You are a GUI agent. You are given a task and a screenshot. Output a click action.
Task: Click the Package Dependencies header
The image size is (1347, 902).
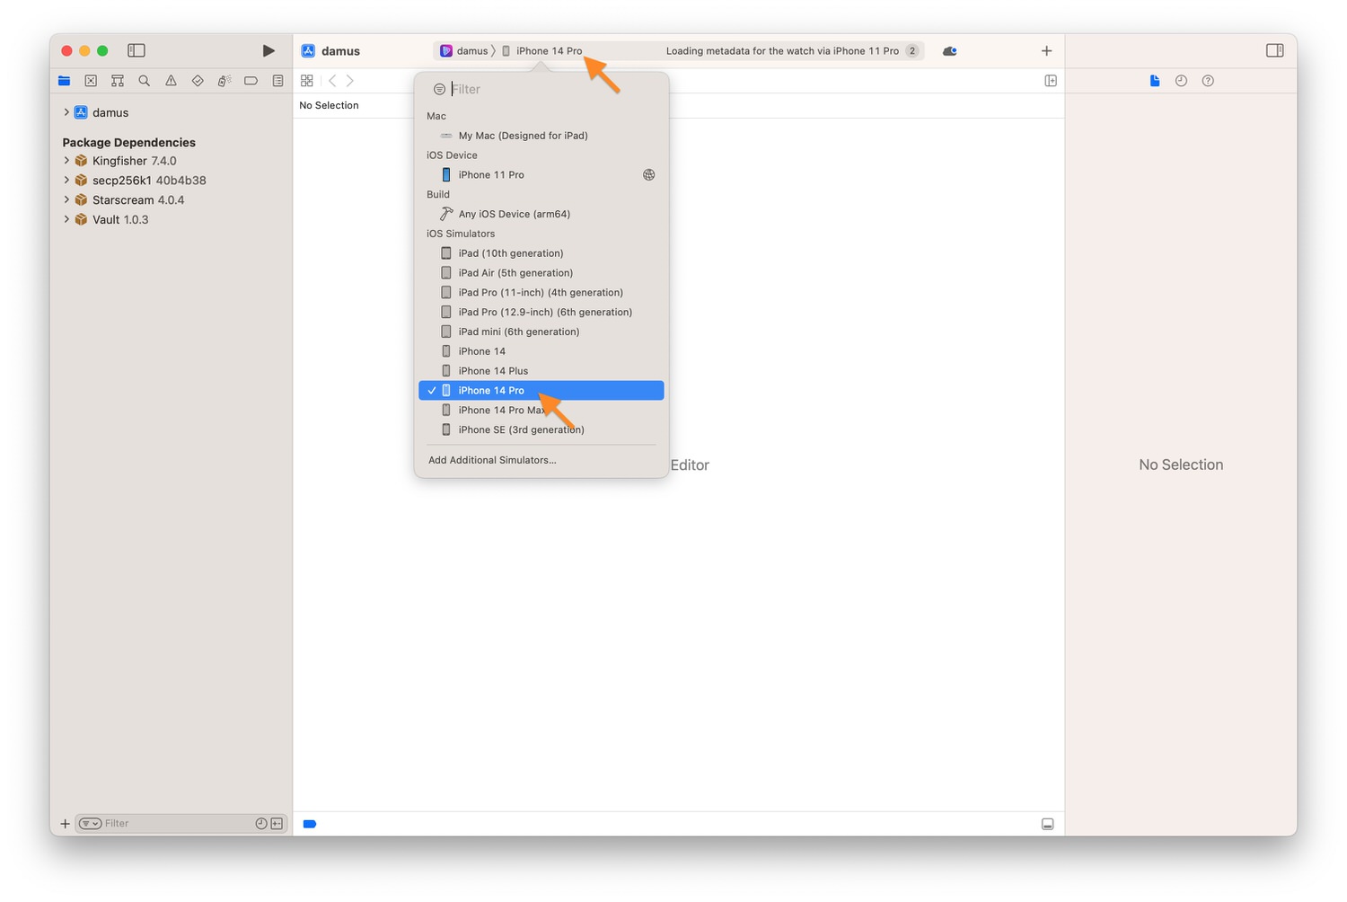(x=128, y=142)
